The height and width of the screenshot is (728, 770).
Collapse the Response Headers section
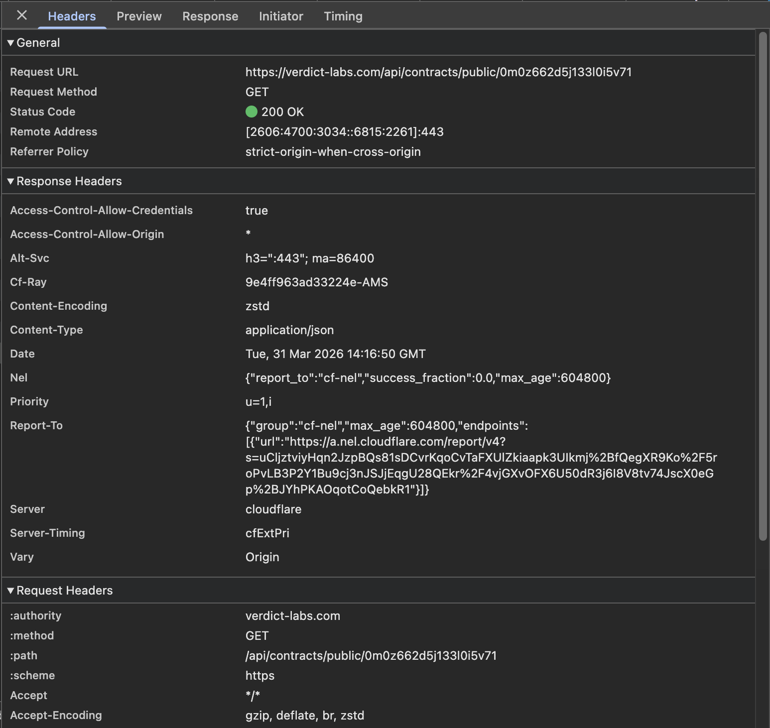(x=11, y=181)
